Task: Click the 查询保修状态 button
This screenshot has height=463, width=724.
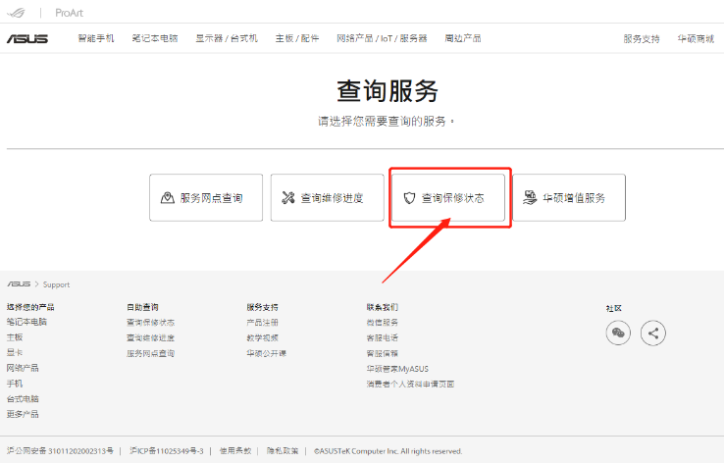Action: tap(449, 198)
